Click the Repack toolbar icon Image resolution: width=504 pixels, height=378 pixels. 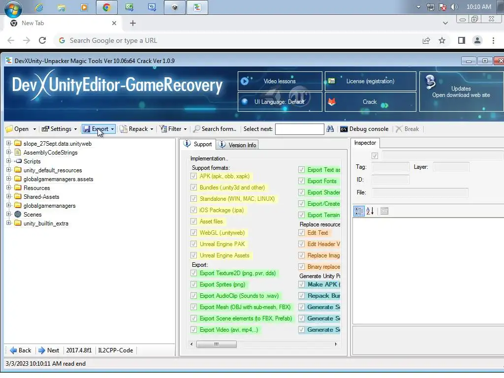coord(124,129)
